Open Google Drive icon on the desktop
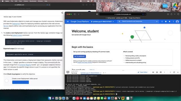181x101 pixels. point(175,6)
